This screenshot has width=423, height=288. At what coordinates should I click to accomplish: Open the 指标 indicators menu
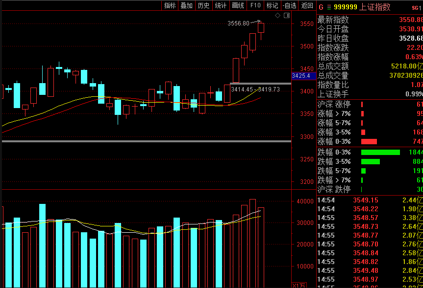tap(170, 5)
